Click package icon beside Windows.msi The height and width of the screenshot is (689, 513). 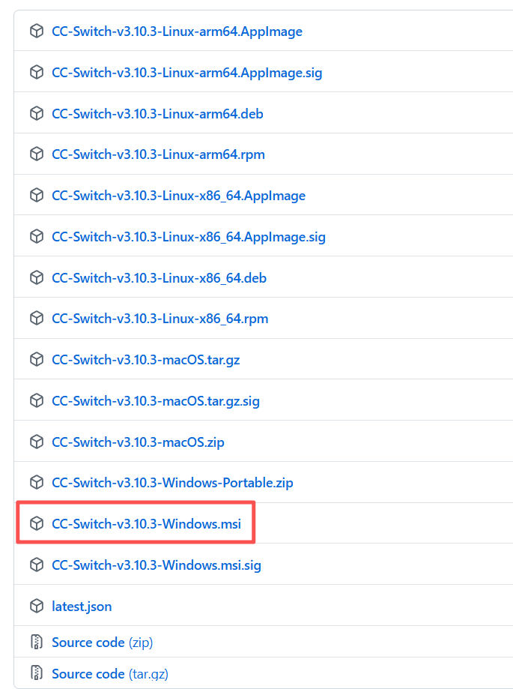pyautogui.click(x=37, y=523)
